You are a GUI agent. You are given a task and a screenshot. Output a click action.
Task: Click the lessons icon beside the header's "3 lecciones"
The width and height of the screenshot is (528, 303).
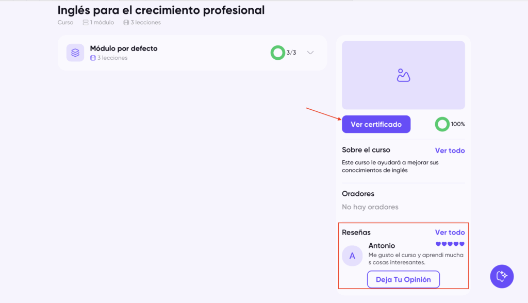point(126,23)
